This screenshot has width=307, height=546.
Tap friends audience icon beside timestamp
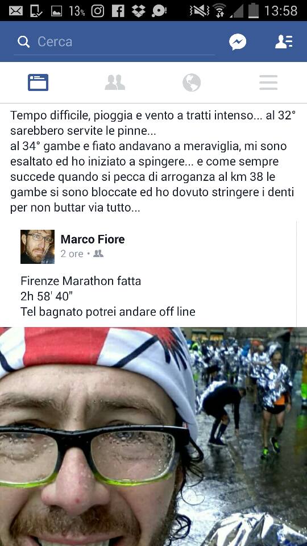(98, 254)
